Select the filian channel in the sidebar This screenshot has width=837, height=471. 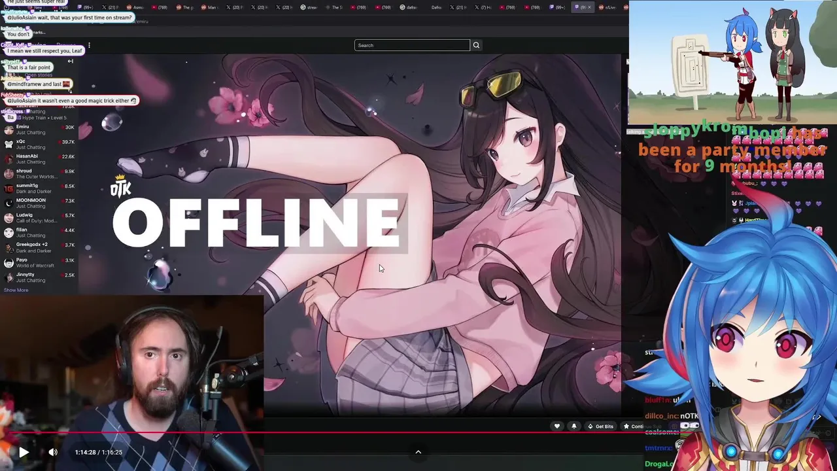(39, 232)
